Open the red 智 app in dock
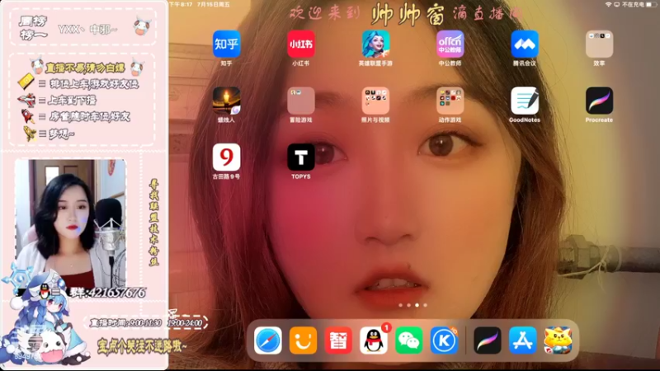This screenshot has height=371, width=660. (338, 340)
